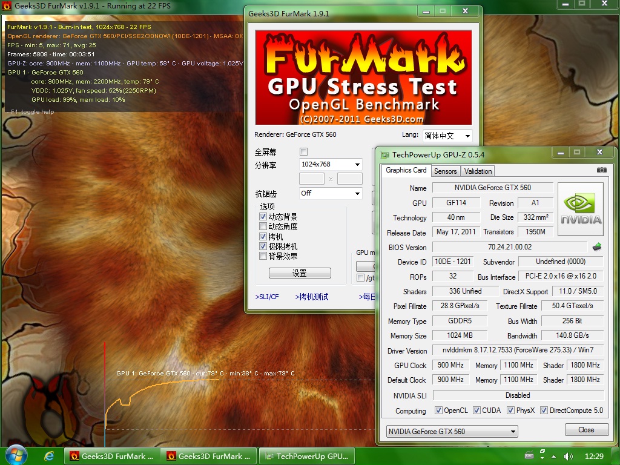The width and height of the screenshot is (620, 465).
Task: Switch to the Sensors tab
Action: tap(445, 171)
